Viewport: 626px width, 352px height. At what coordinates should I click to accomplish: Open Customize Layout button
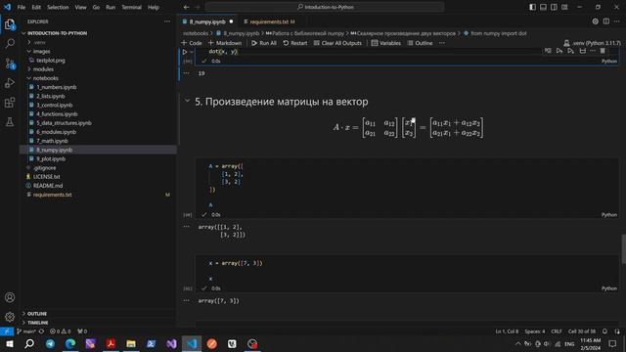(x=564, y=7)
